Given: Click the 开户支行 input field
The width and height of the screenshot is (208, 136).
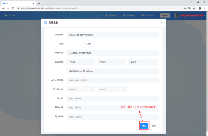Looking at the screenshot, I should coord(113,108).
